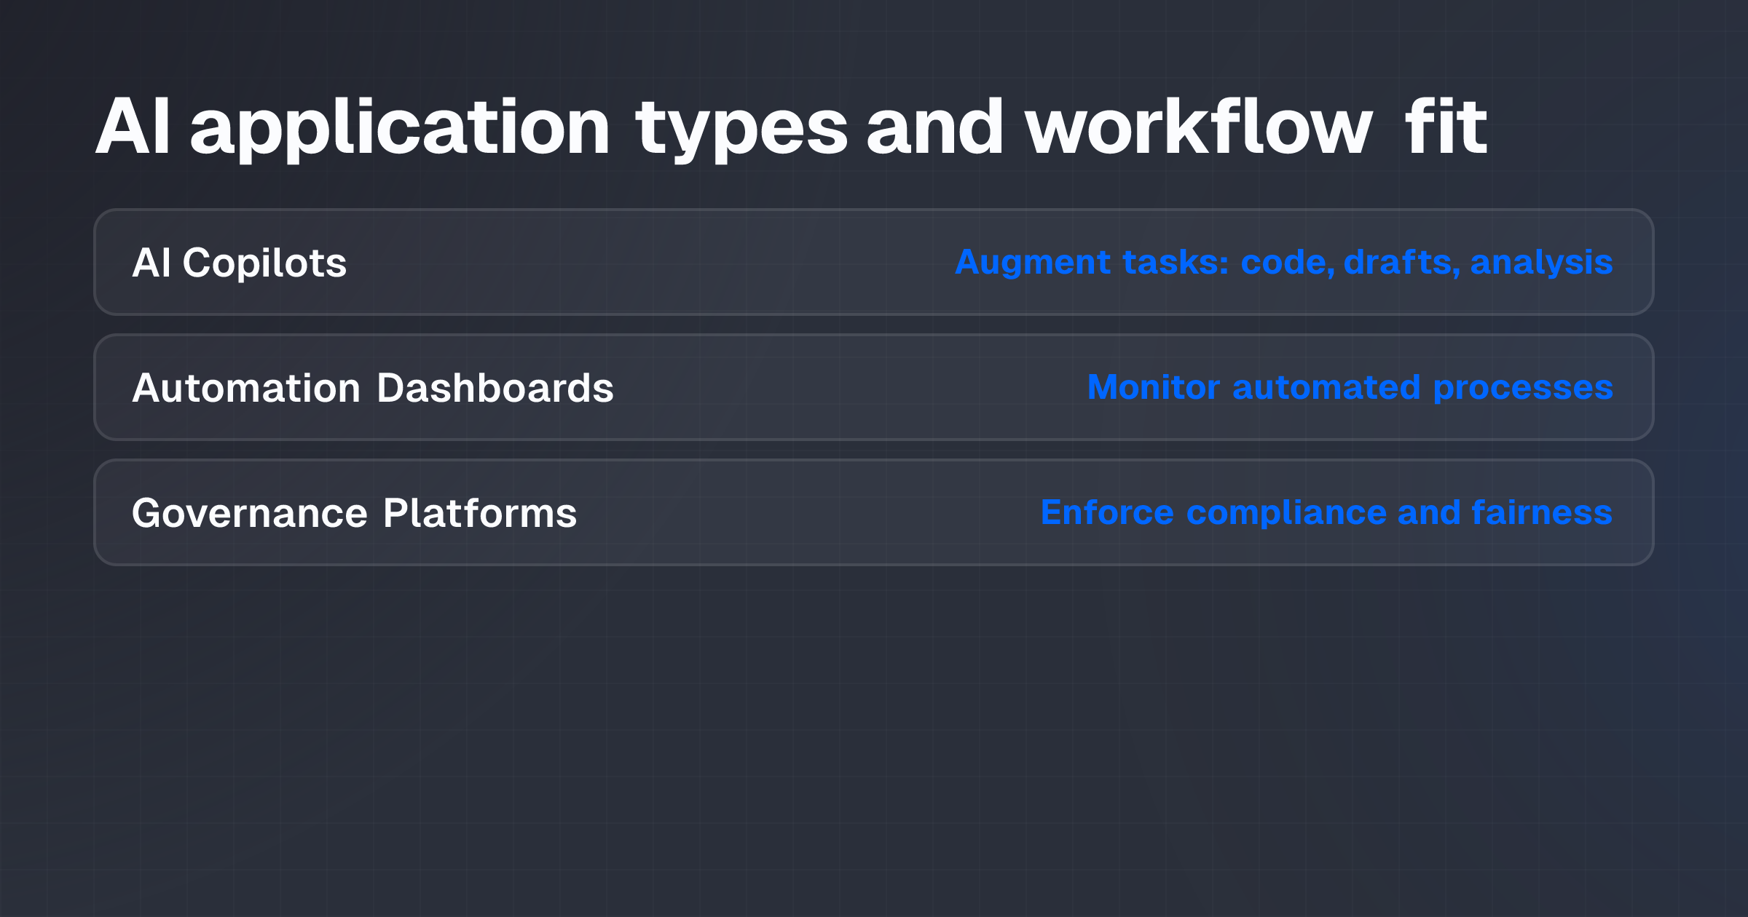This screenshot has width=1748, height=917.
Task: Click 'Monitor automated processes' description
Action: (1350, 387)
